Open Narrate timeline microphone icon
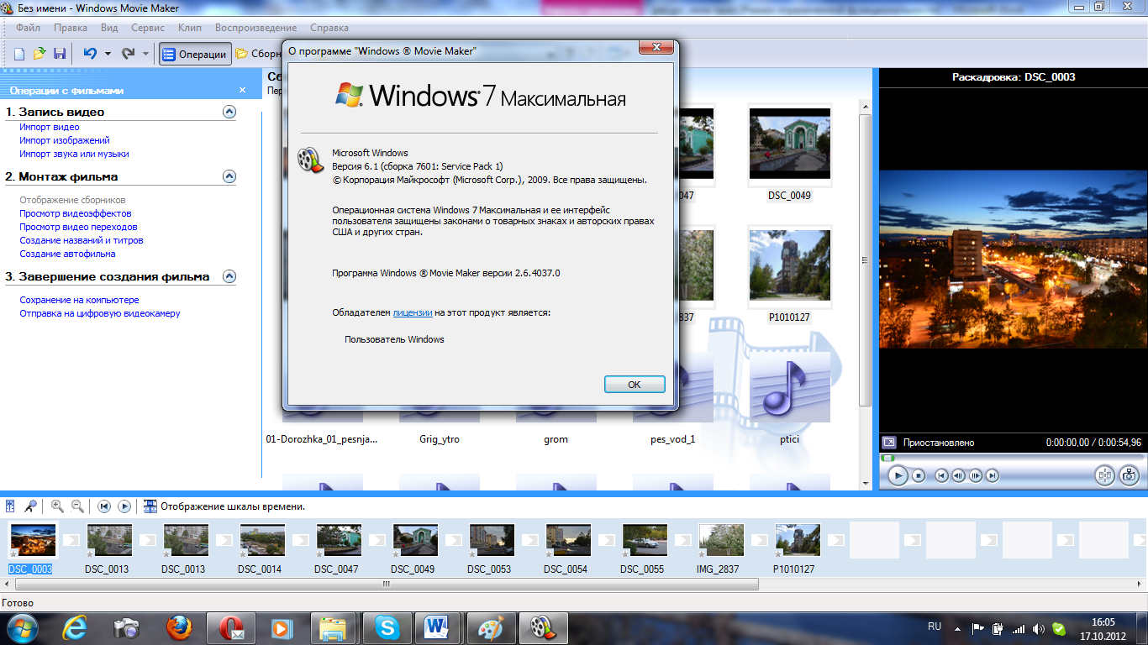1148x645 pixels. (30, 506)
